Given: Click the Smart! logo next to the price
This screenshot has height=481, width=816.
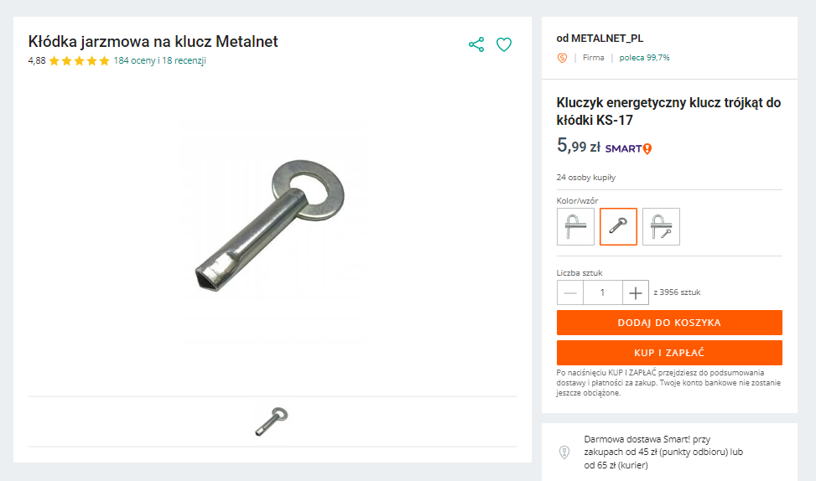Looking at the screenshot, I should 628,148.
